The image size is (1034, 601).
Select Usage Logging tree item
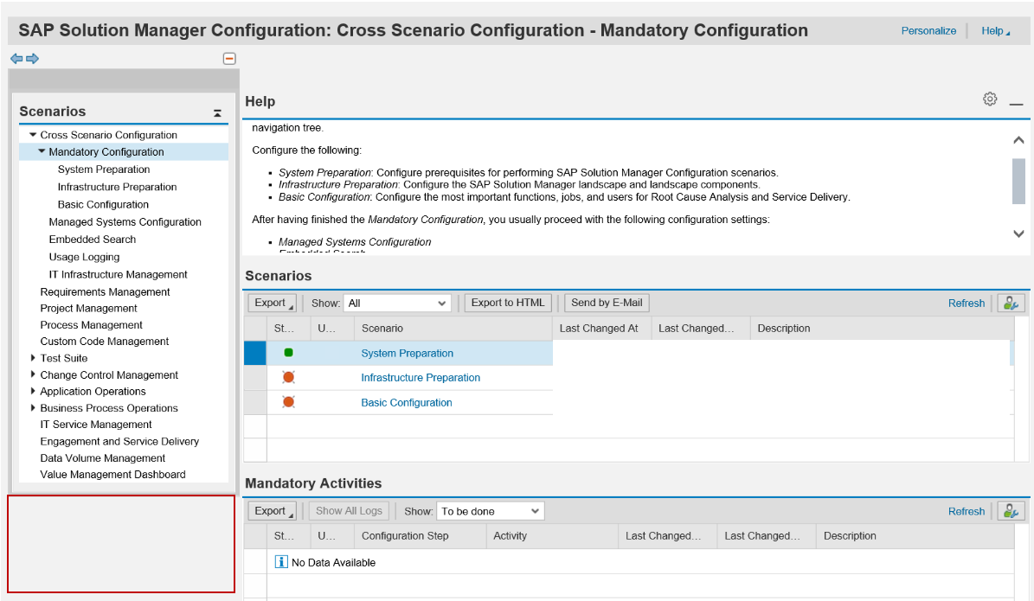84,257
